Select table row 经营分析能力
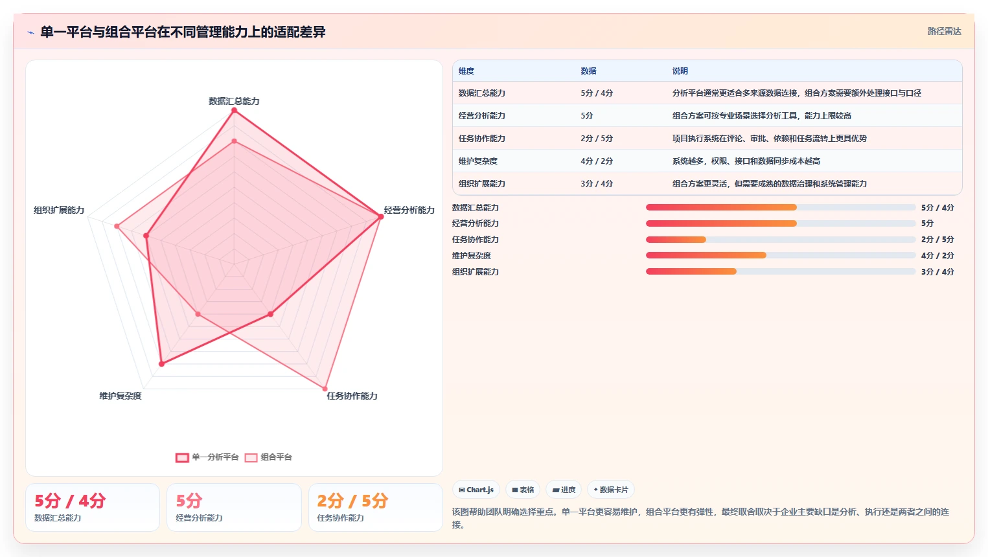Image resolution: width=988 pixels, height=557 pixels. tap(707, 116)
